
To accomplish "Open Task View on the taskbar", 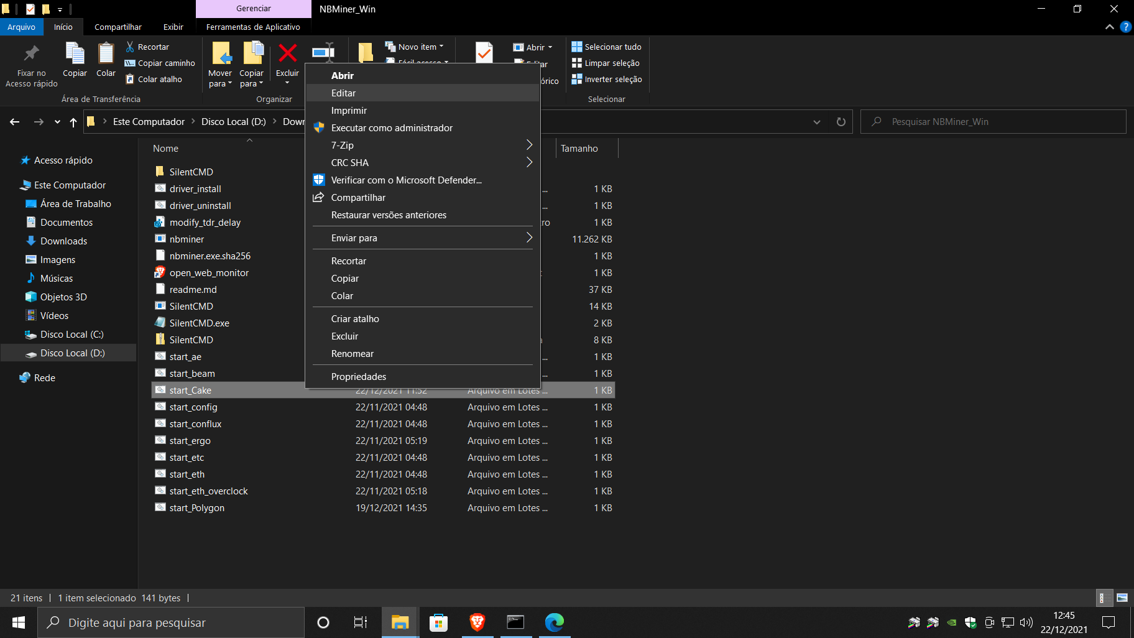I will coord(361,622).
